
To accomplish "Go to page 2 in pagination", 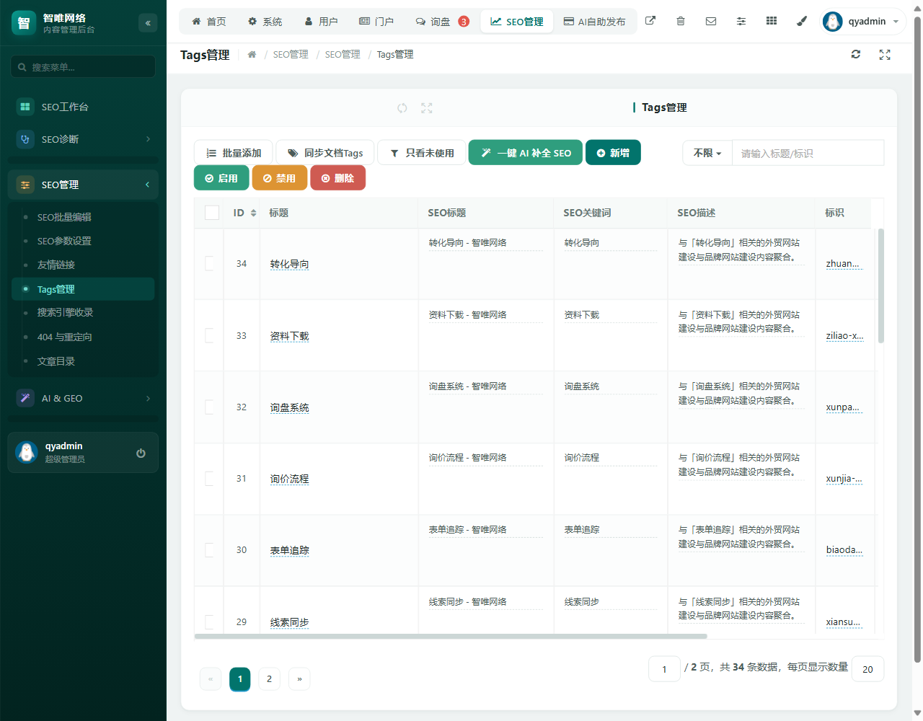I will (269, 678).
